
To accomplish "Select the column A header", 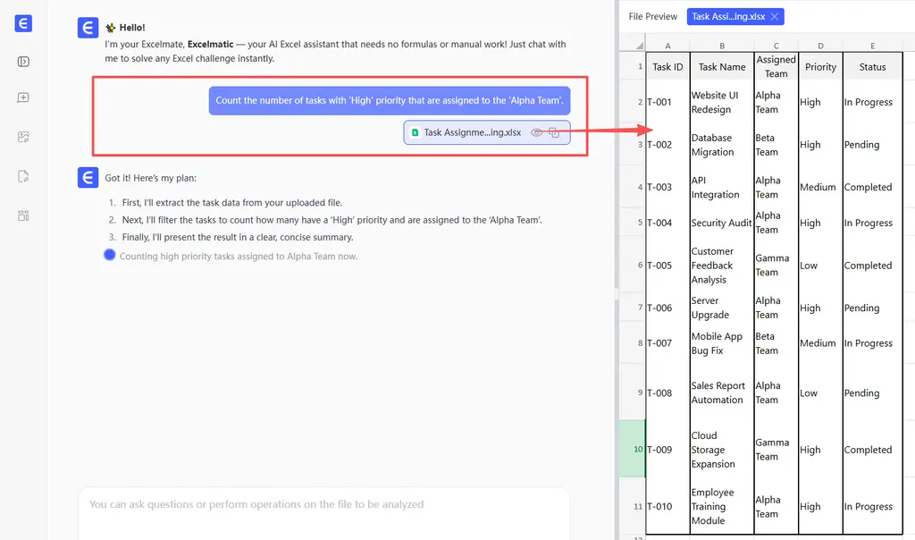I will pyautogui.click(x=667, y=46).
